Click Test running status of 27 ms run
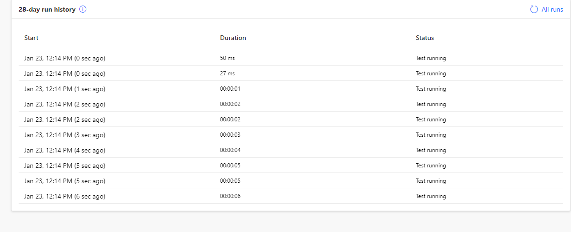 [x=431, y=73]
